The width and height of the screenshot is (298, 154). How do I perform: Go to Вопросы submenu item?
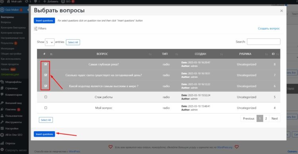(x=6, y=22)
